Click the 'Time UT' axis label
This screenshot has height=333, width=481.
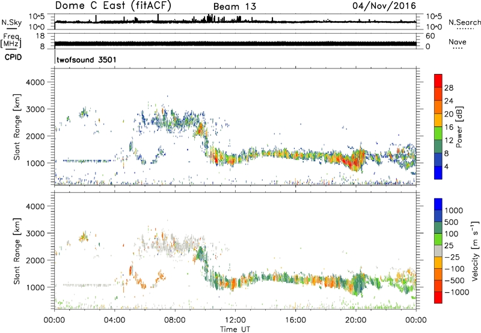[x=235, y=329]
